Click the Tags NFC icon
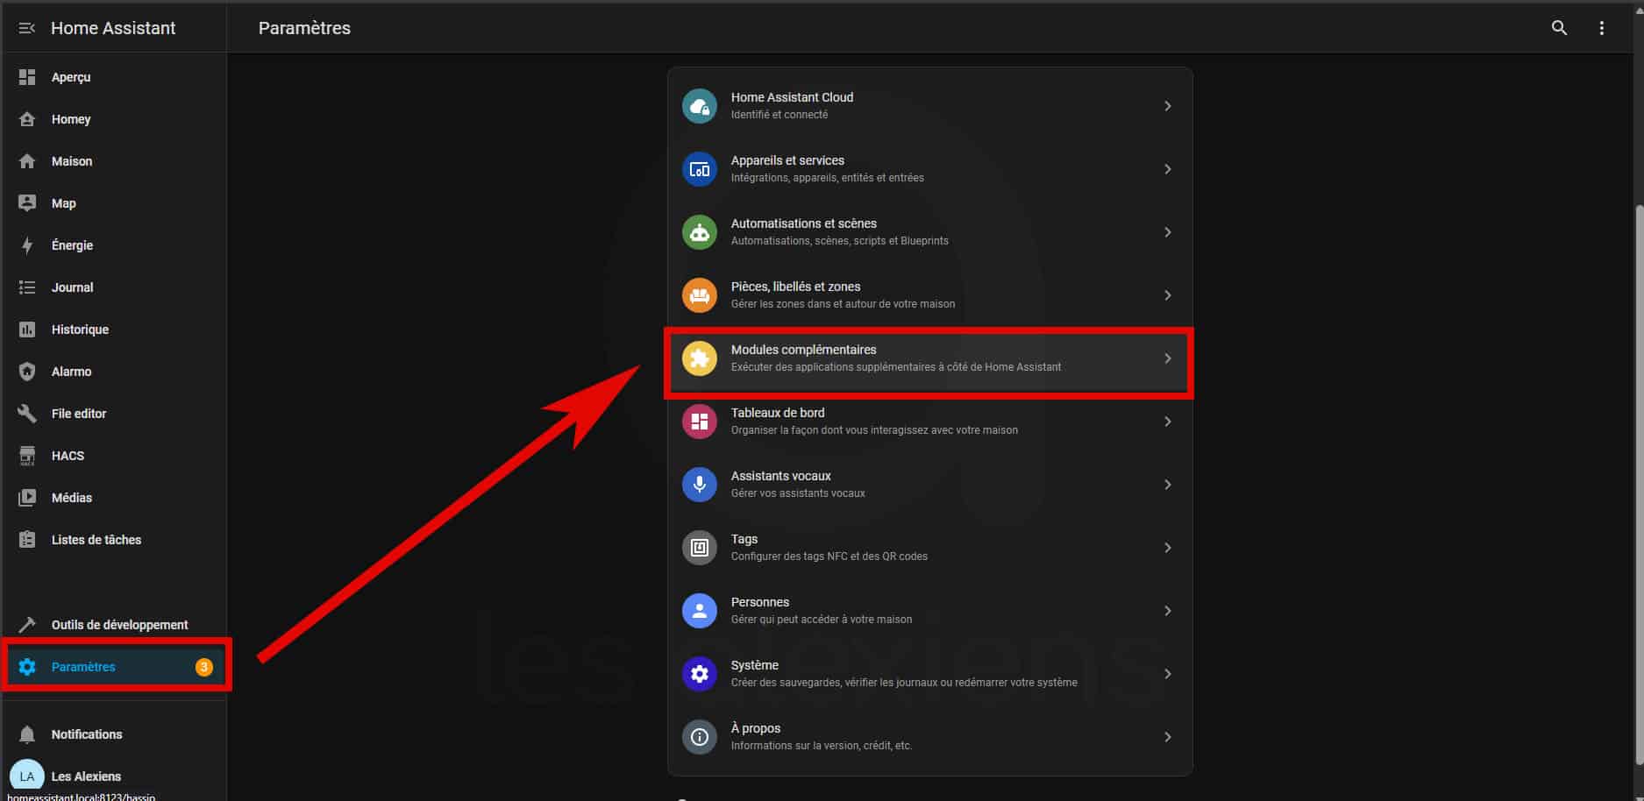This screenshot has height=801, width=1644. pyautogui.click(x=700, y=548)
